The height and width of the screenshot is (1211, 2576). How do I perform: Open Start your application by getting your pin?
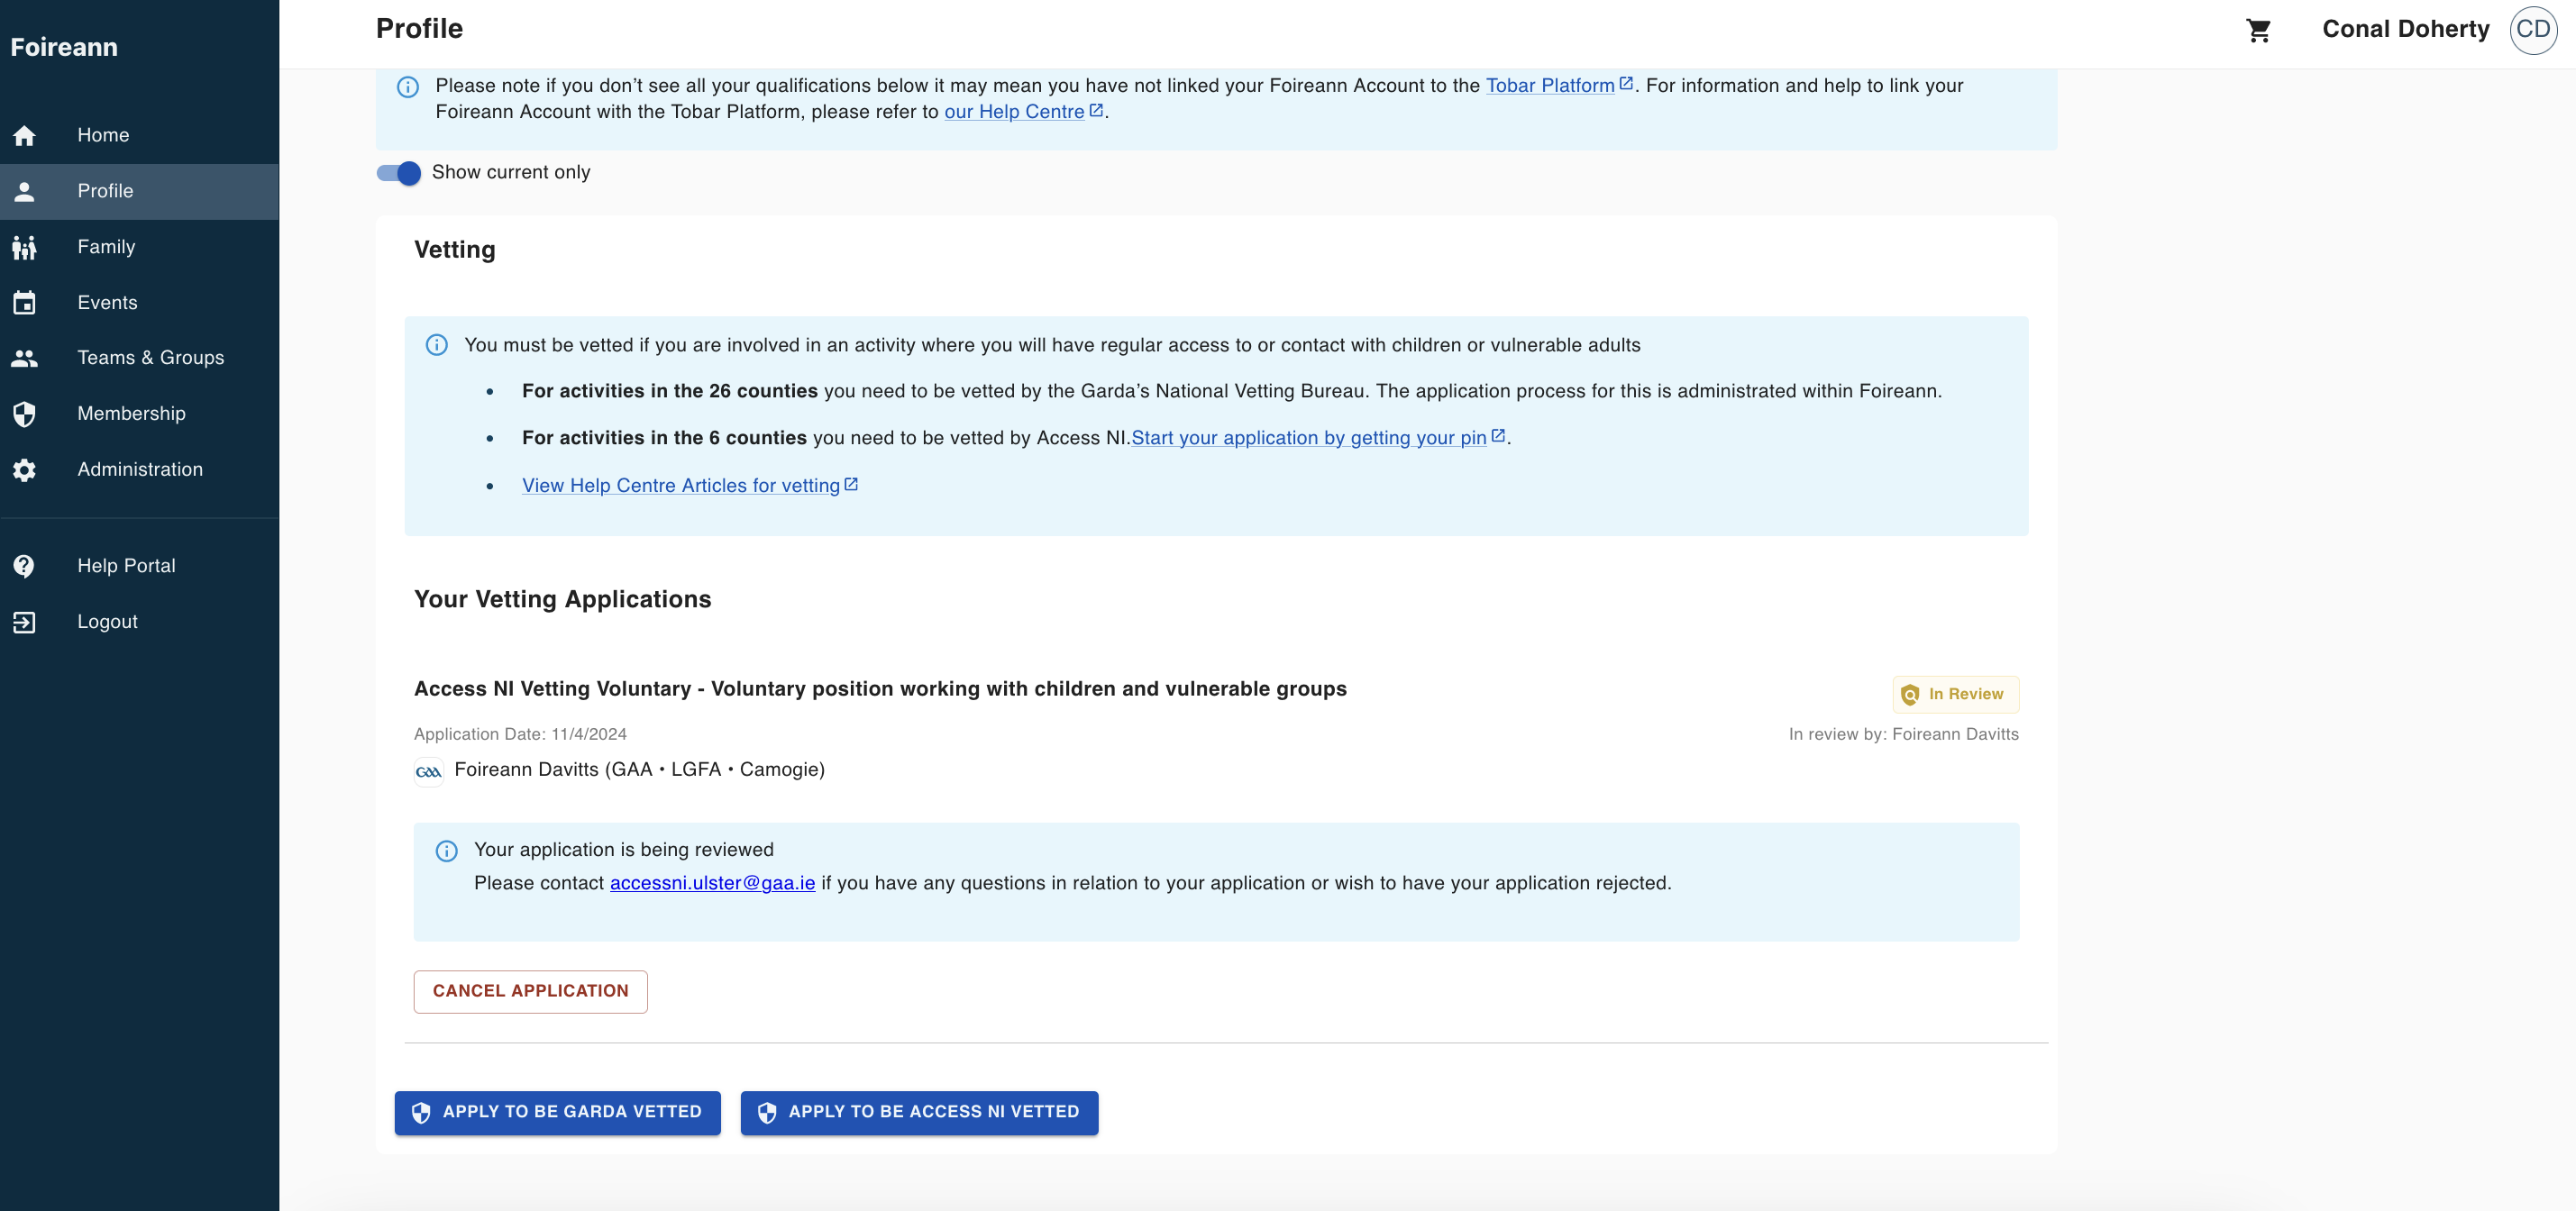(1309, 438)
